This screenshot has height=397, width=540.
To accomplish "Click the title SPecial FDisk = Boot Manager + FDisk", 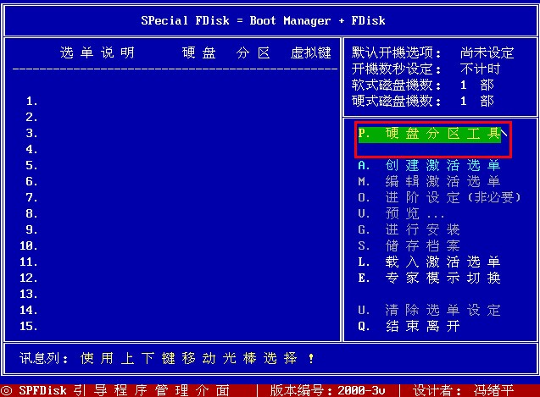I will pos(263,20).
